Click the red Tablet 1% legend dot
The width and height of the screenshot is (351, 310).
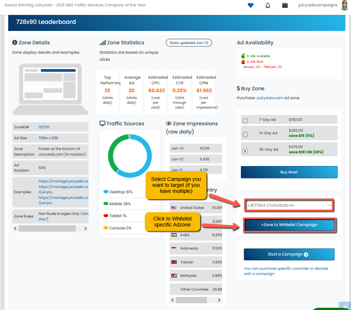(106, 216)
